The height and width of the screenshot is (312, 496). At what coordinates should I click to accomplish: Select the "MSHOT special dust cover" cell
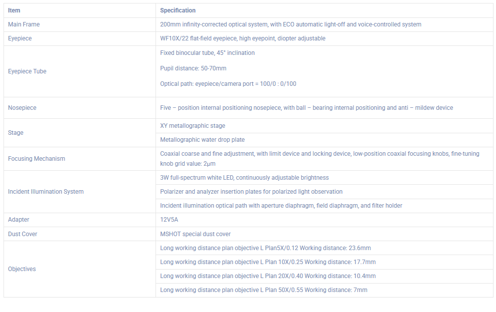195,234
